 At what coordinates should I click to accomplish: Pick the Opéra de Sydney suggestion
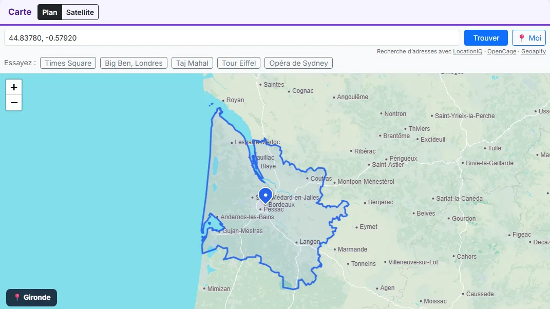[298, 63]
